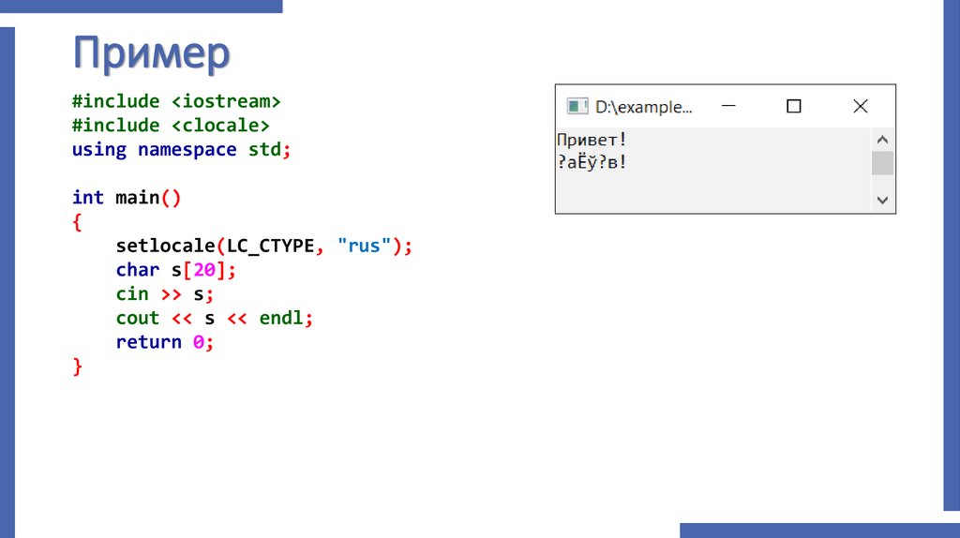Click the console scrollbar up arrow

coord(882,140)
